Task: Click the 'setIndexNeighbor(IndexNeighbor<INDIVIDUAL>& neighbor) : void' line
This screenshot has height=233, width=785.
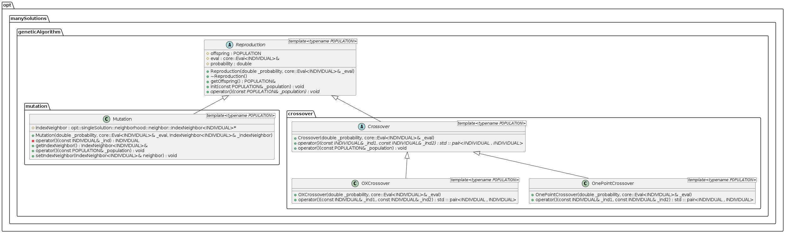Action: 106,156
